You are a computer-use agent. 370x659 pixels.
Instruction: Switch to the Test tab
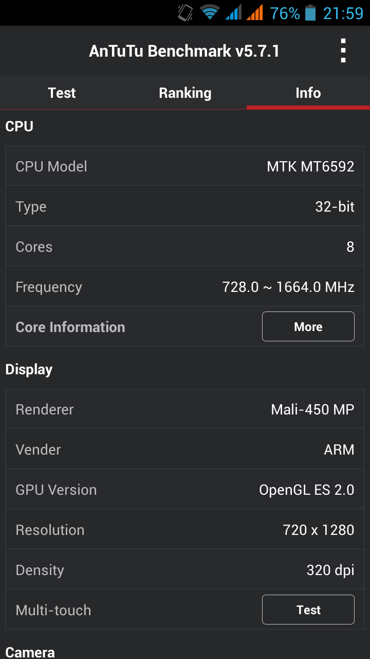[61, 93]
